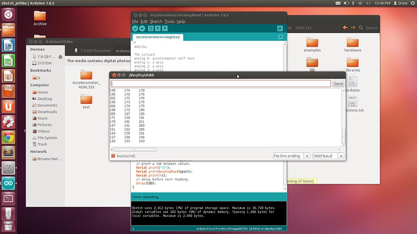417x234 pixels.
Task: Select the test folder in ArduinoCOdes window
Action: 86,102
